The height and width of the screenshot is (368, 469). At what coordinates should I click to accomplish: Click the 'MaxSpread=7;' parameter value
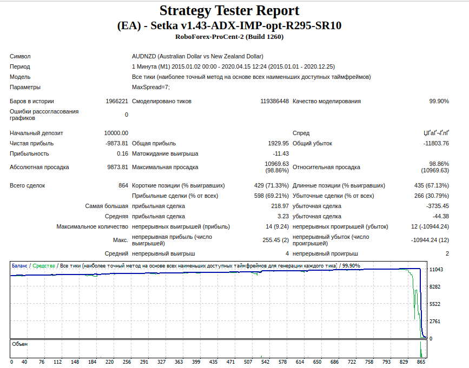point(151,87)
